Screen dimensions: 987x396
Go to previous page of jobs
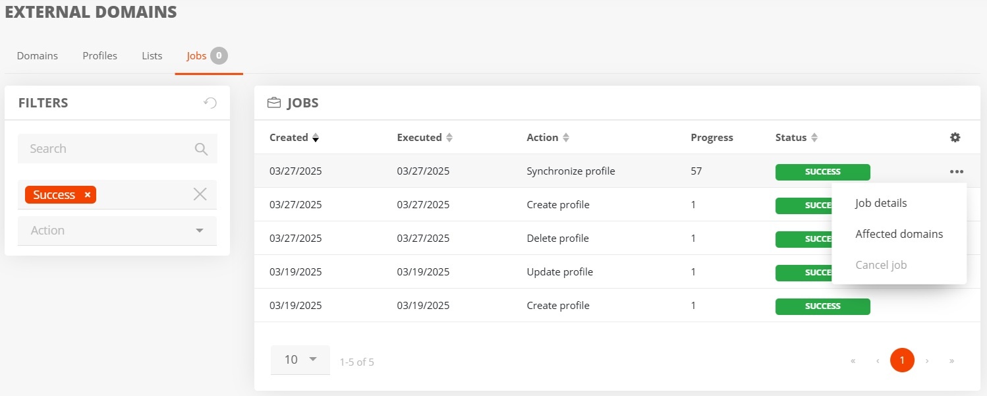(878, 361)
